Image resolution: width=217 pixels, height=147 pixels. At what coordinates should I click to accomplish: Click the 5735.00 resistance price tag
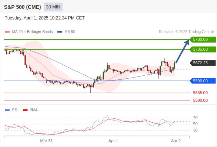tap(203, 49)
